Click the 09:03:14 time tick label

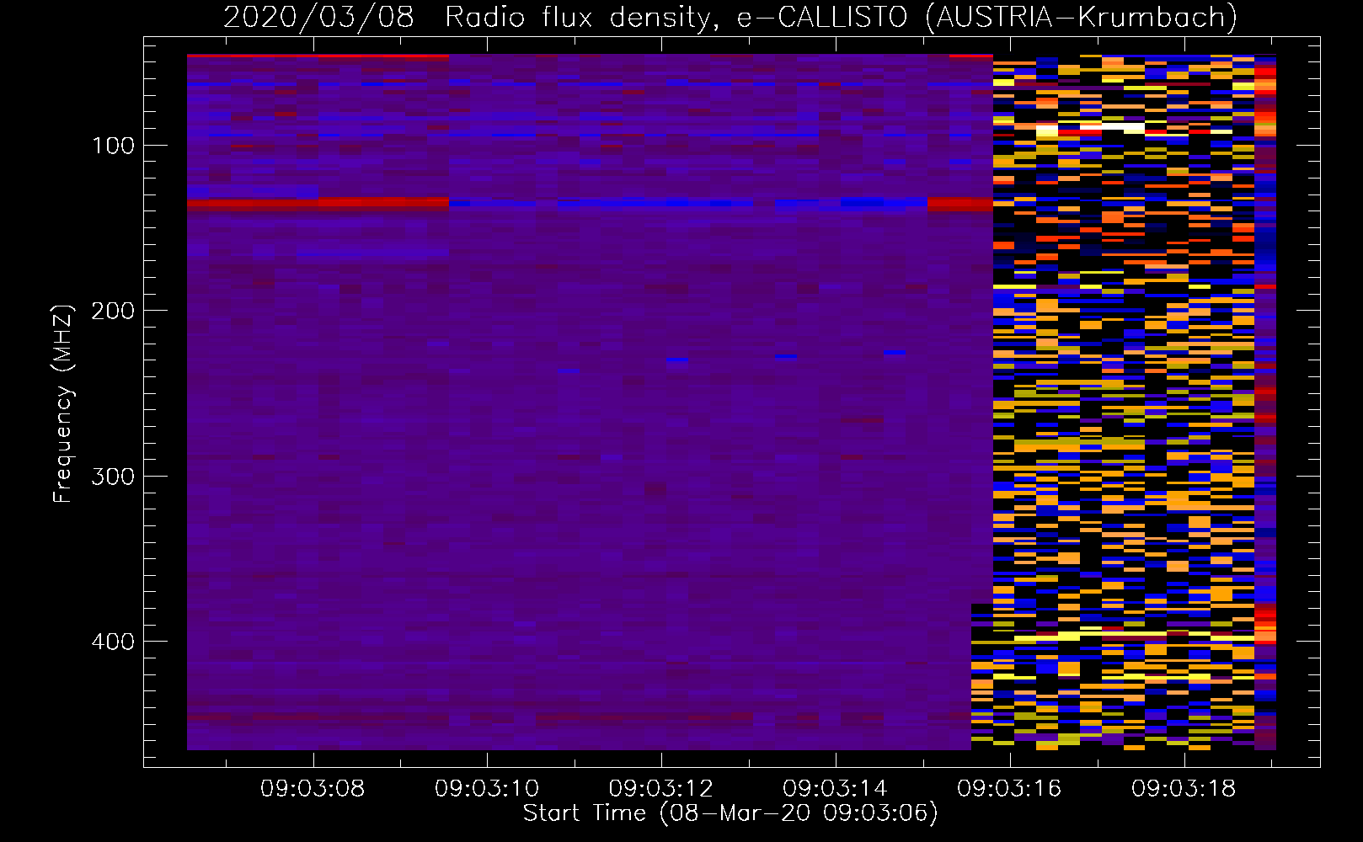tap(836, 788)
